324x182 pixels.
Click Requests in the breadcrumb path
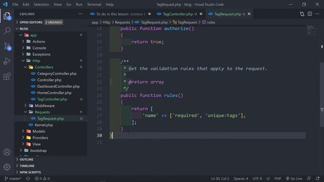[x=123, y=22]
